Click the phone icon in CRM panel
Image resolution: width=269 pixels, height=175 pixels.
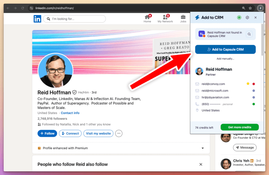pos(197,104)
